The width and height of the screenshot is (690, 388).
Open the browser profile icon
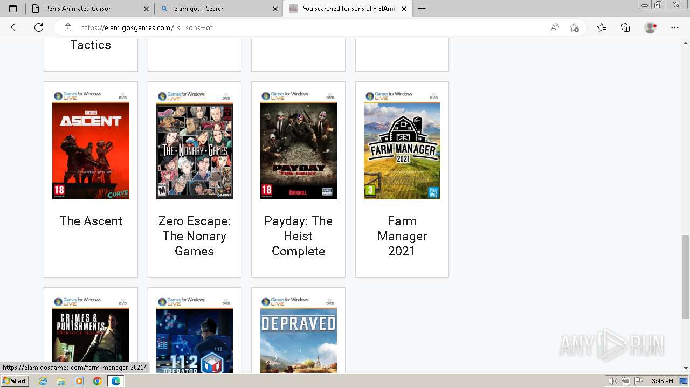coord(651,27)
